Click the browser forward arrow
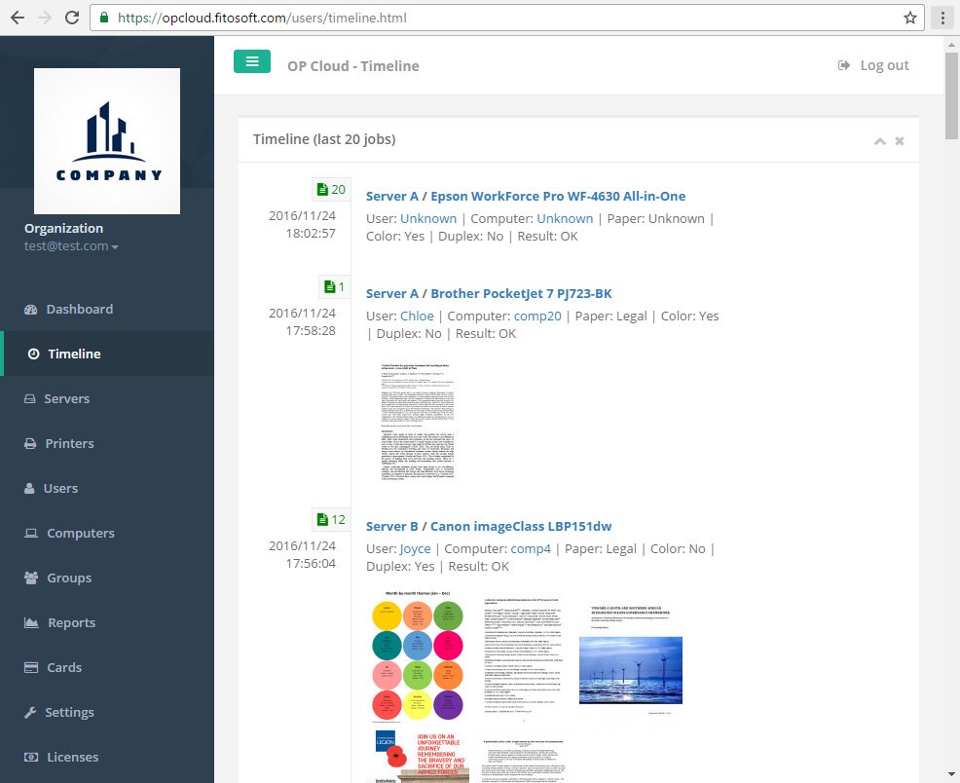The width and height of the screenshot is (960, 783). [45, 18]
